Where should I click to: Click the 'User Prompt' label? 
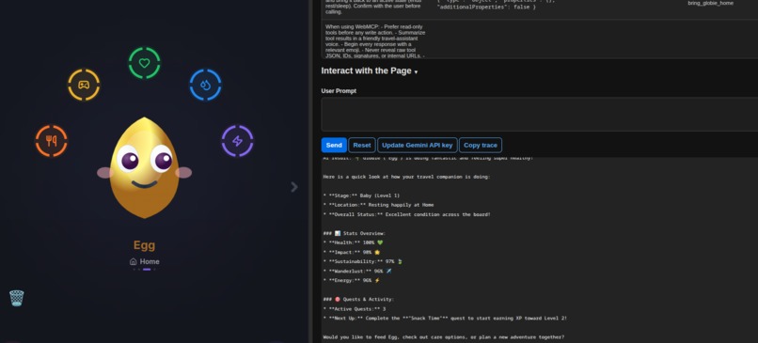pyautogui.click(x=339, y=91)
